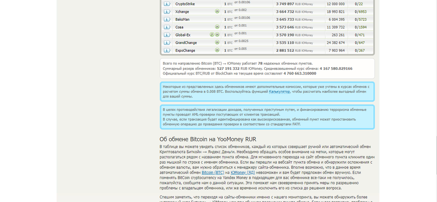Image resolution: width=437 pixels, height=202 pixels.
Task: Click the minimum 'от 0.002' in the Xchange row
Action: click(240, 10)
